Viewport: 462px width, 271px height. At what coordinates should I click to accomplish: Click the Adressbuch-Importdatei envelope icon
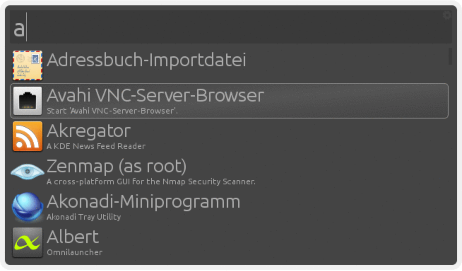(x=28, y=65)
